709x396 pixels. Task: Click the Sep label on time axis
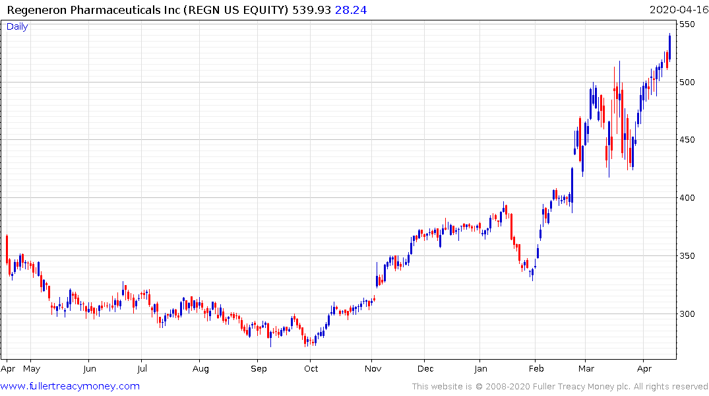pyautogui.click(x=259, y=369)
